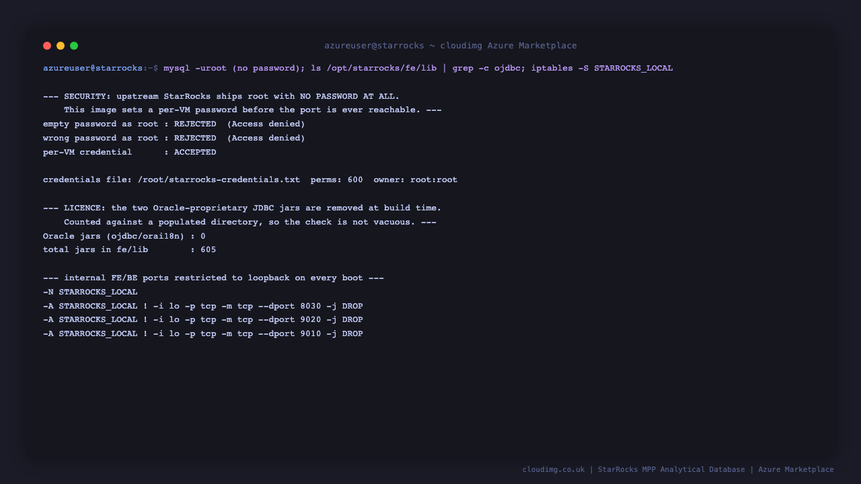Click the 'total jars in fe/lib : 605' line

pyautogui.click(x=130, y=250)
